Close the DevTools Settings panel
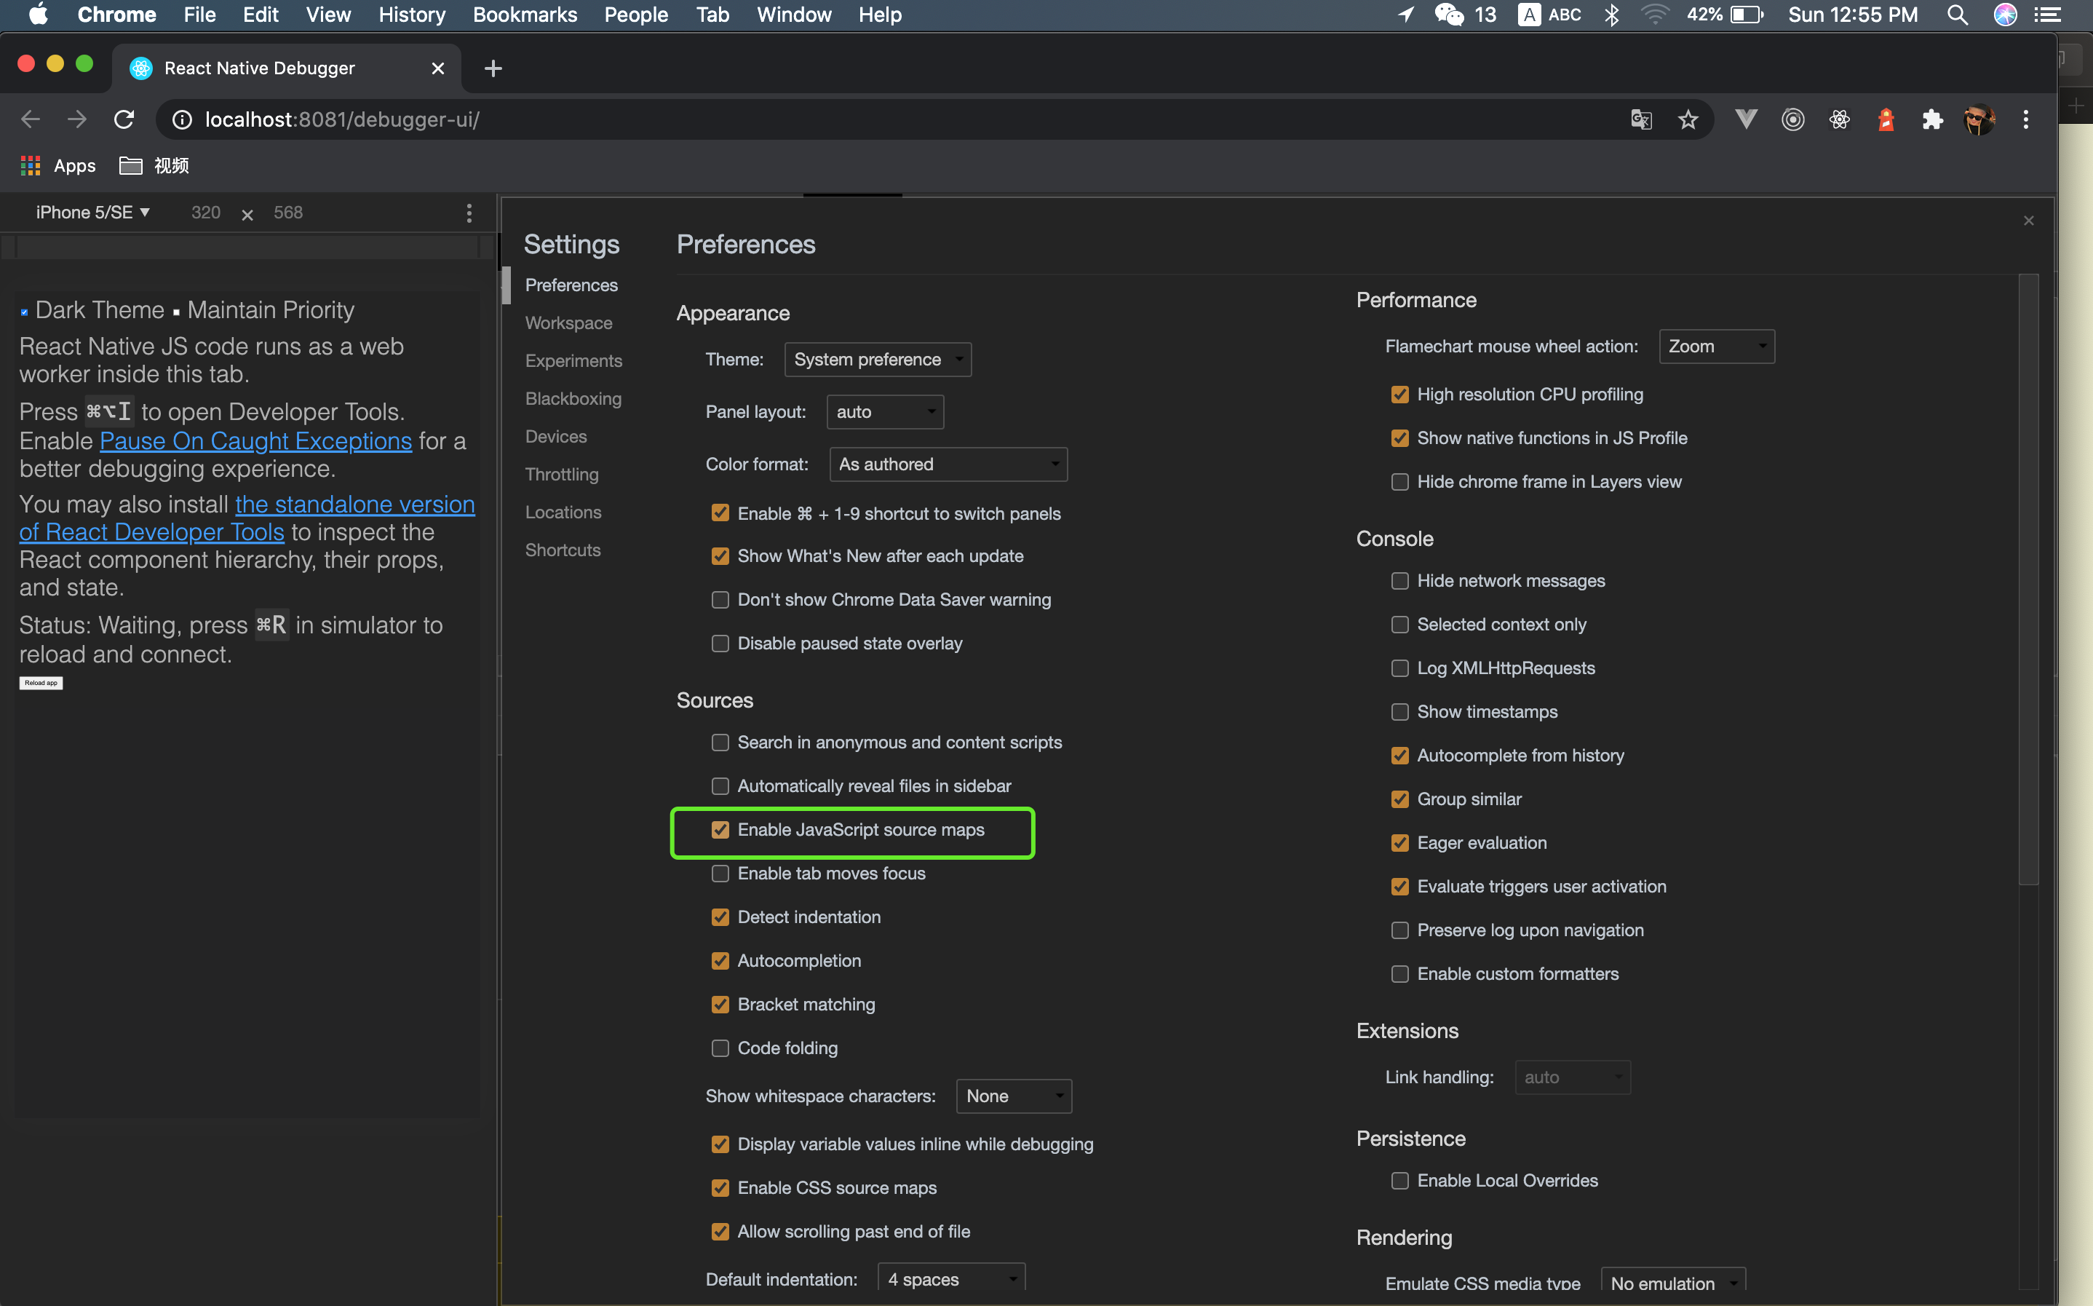Viewport: 2093px width, 1306px height. (x=2028, y=221)
